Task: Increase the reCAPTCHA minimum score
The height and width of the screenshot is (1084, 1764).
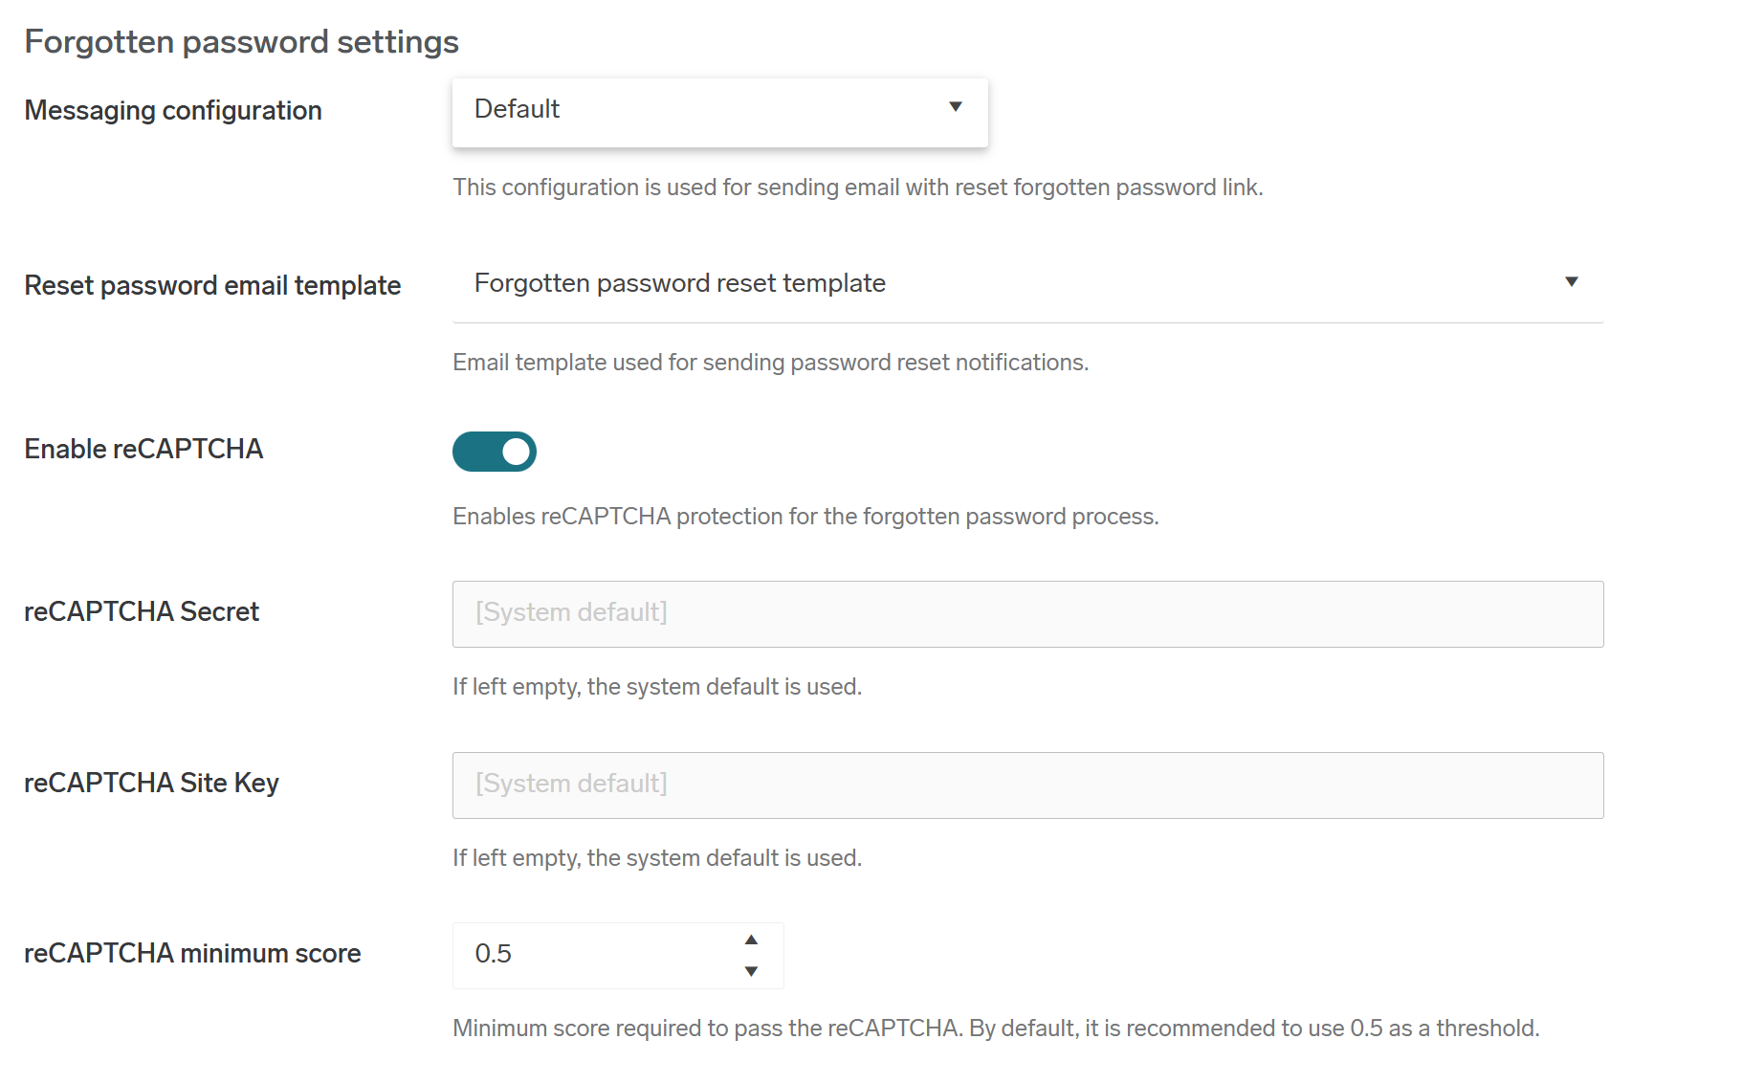Action: [751, 940]
